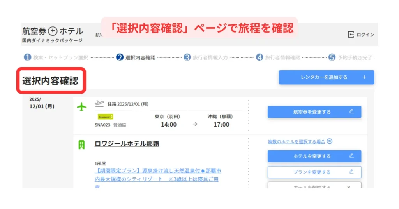
Task: Click the departing plane icon beside 往路
Action: point(99,103)
